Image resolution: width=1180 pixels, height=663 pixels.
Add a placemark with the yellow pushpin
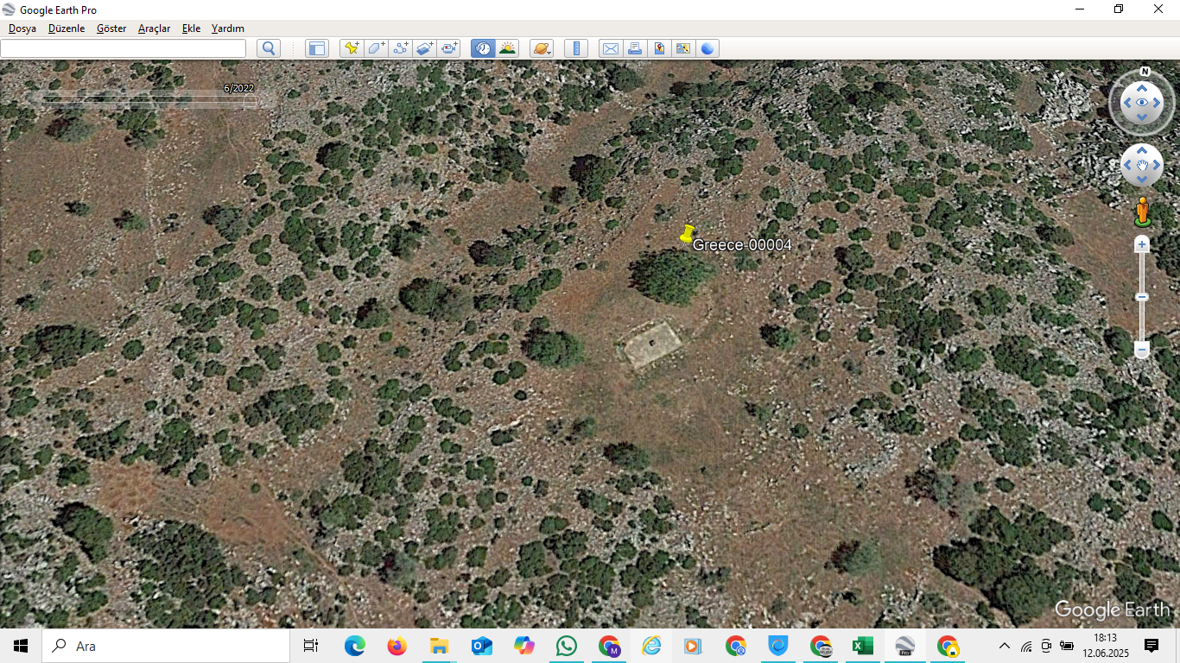352,48
